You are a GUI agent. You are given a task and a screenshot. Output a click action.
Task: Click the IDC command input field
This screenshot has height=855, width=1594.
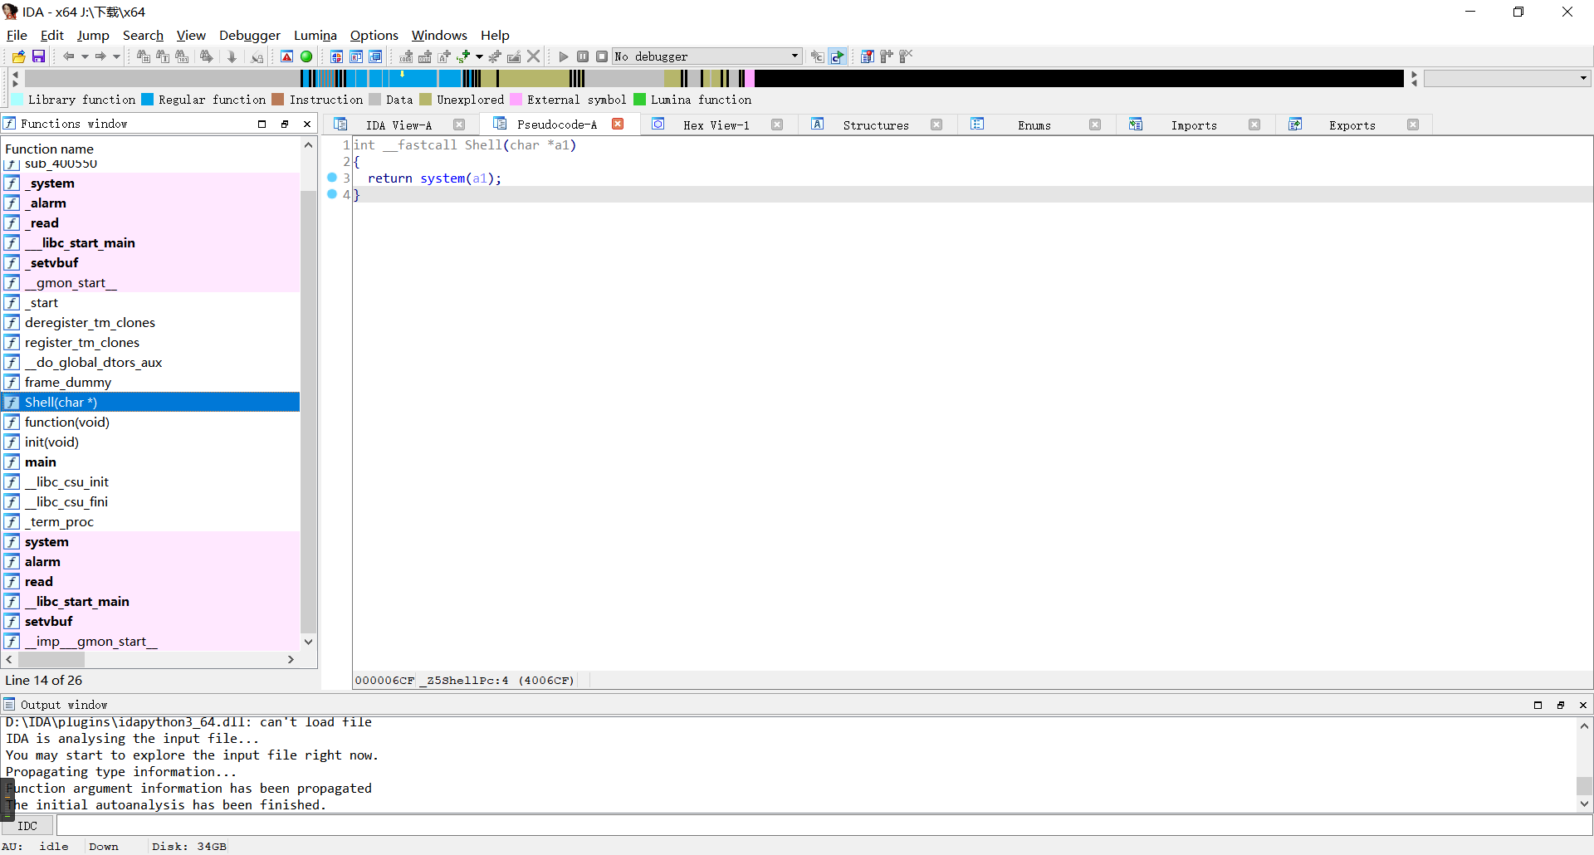[822, 826]
